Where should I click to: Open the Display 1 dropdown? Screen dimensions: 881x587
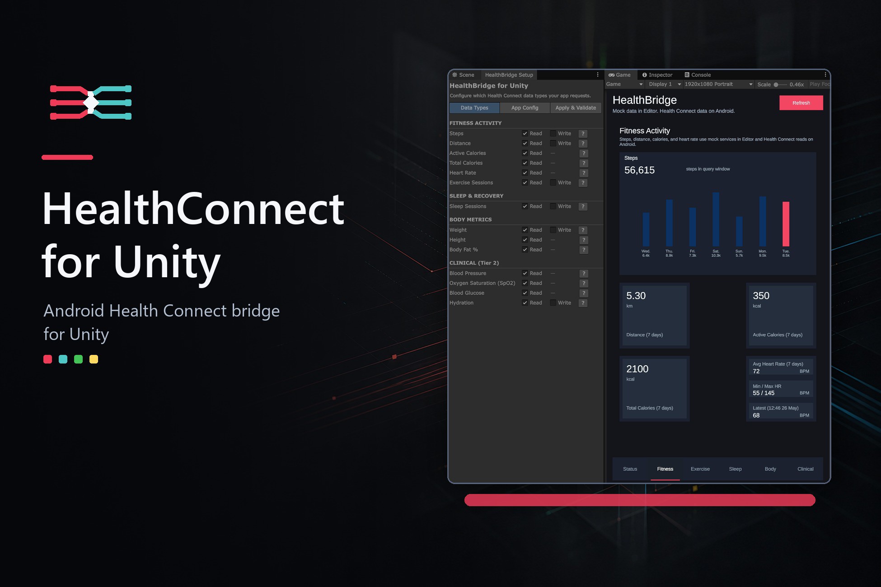(x=664, y=84)
